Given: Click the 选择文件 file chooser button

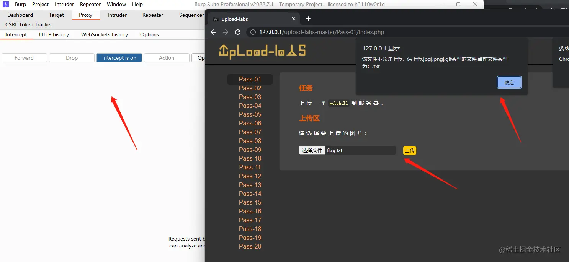Looking at the screenshot, I should (x=312, y=150).
